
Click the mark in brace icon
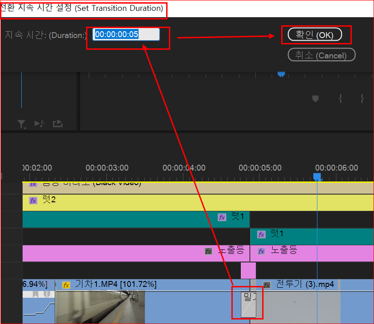[x=340, y=99]
